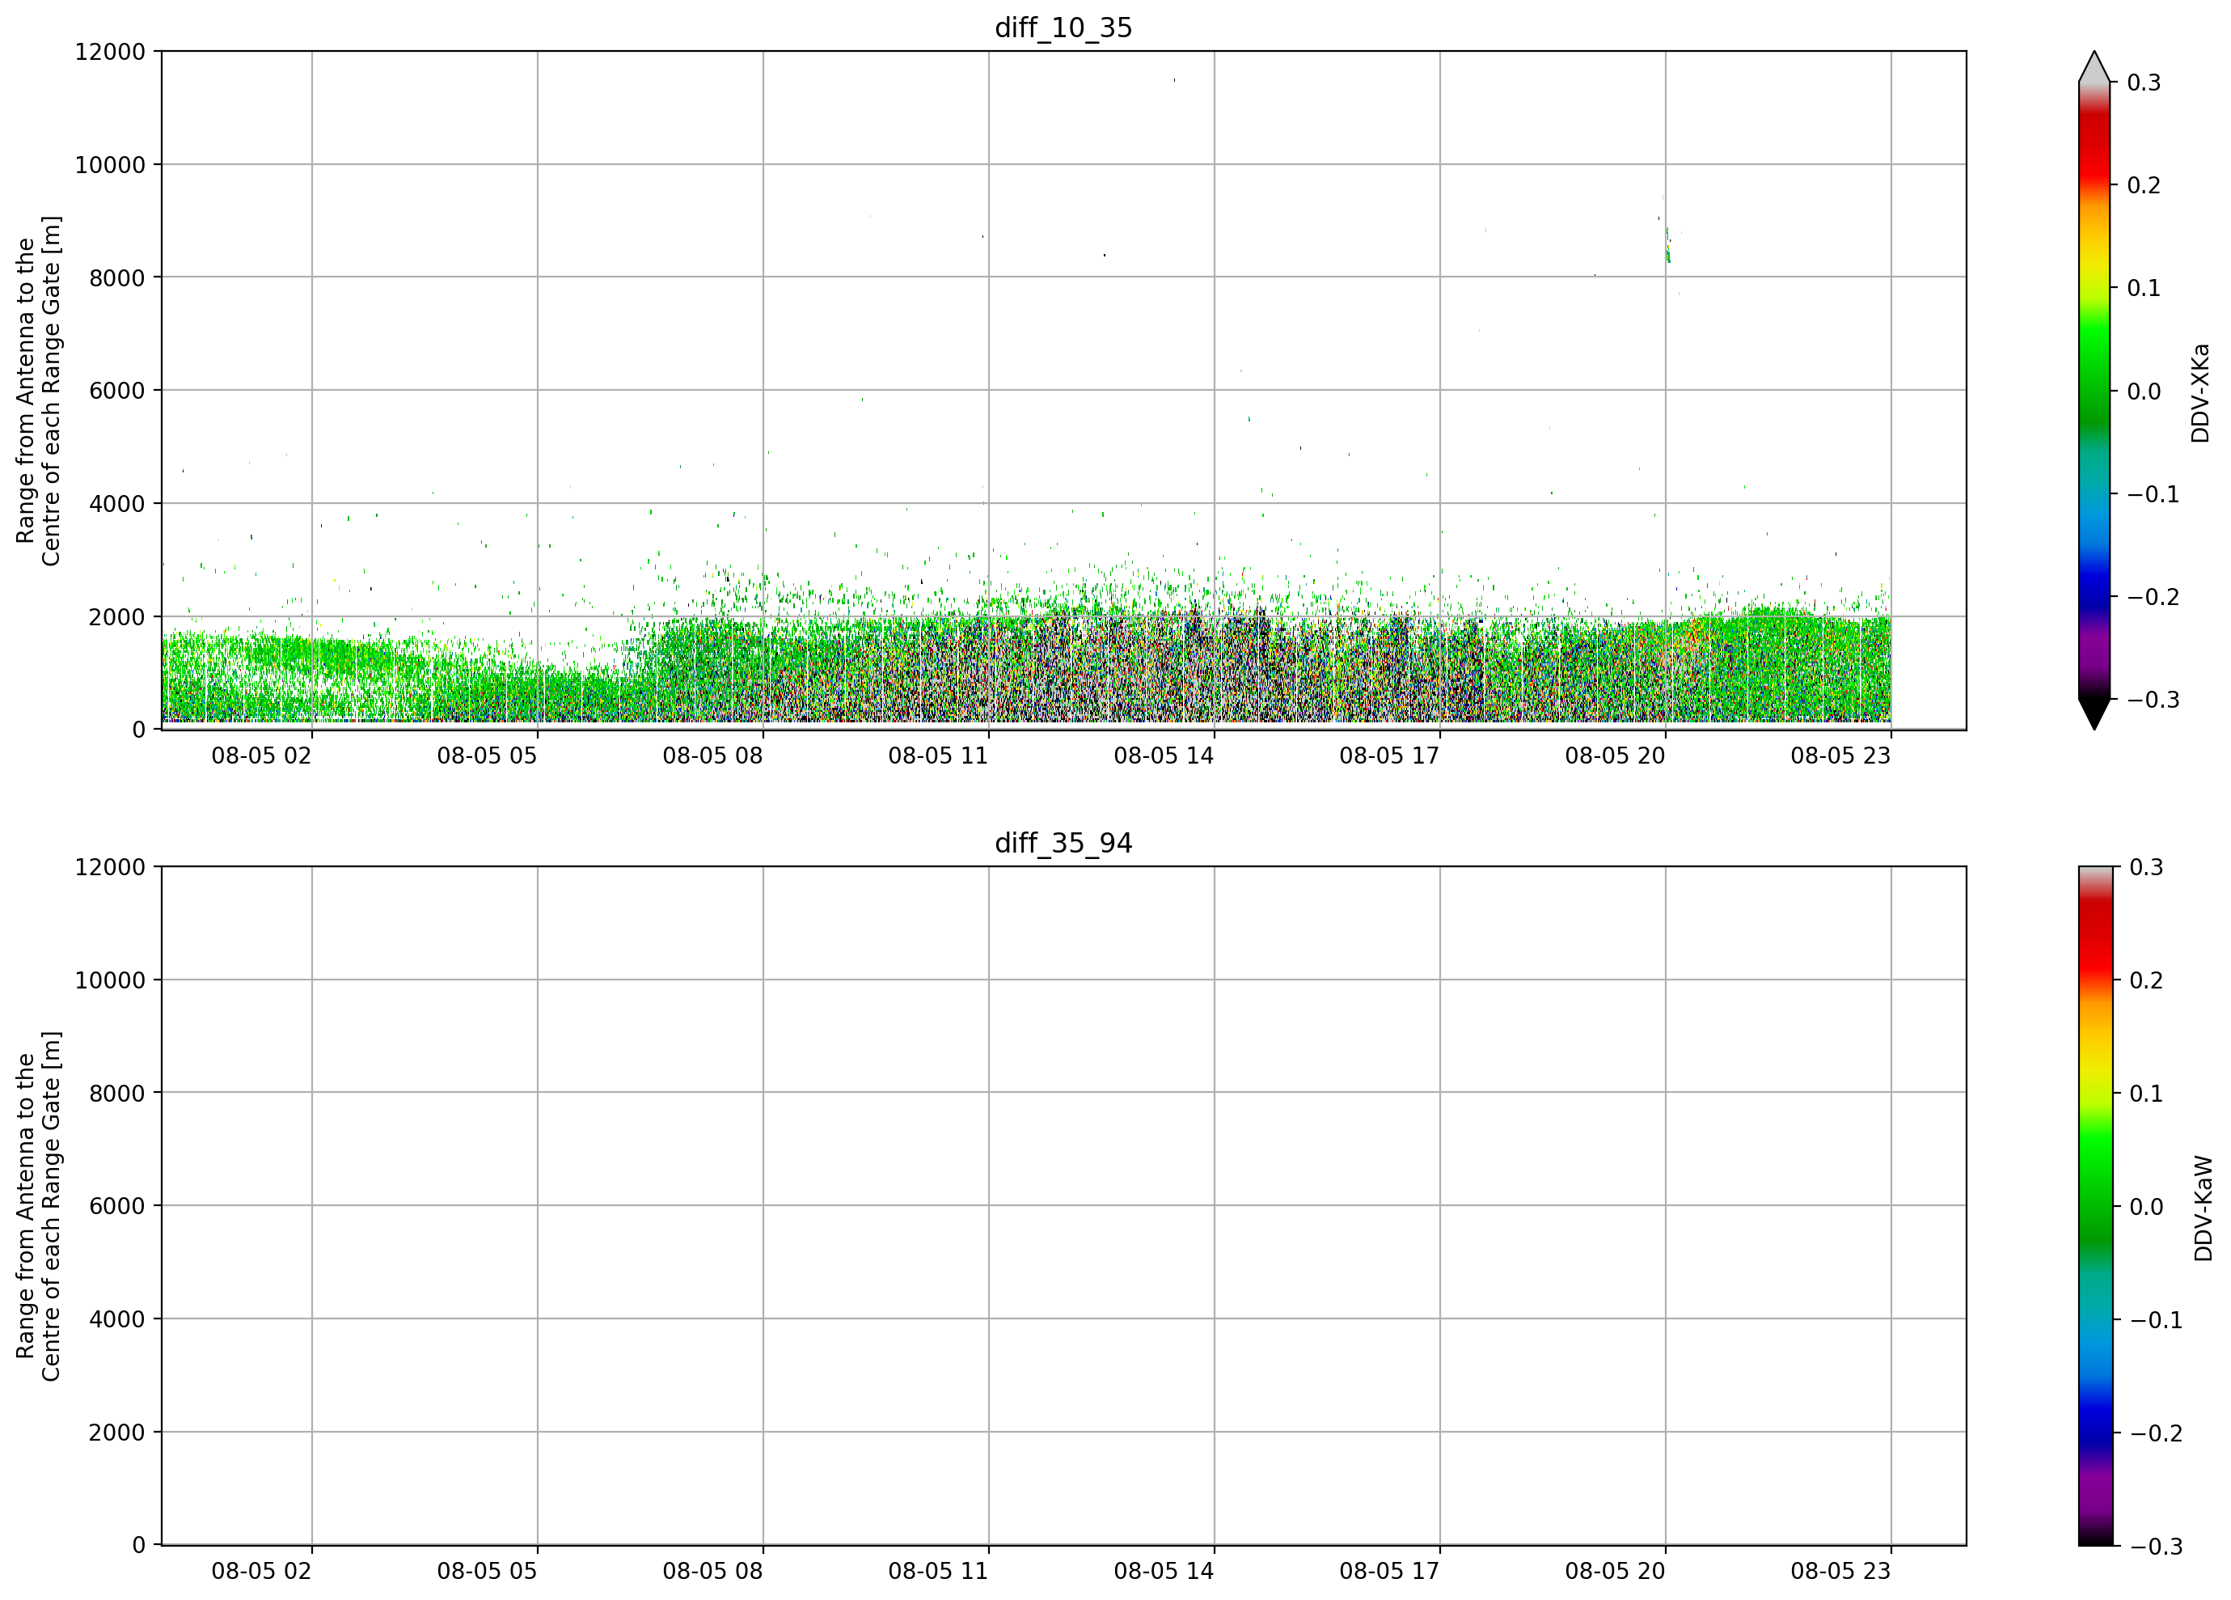Click gray upper extend arrow of DDV-XKa colorbar

click(2094, 67)
